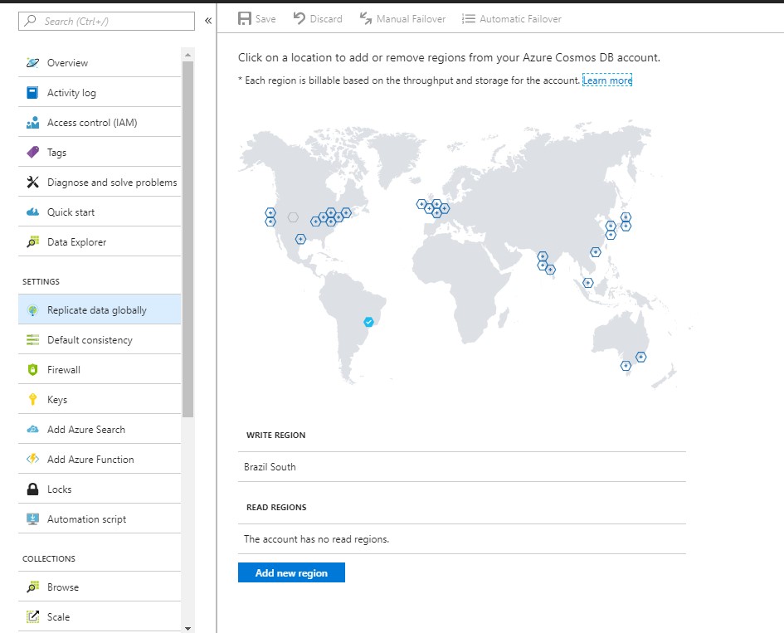Click the green Firewall shield icon

[32, 369]
